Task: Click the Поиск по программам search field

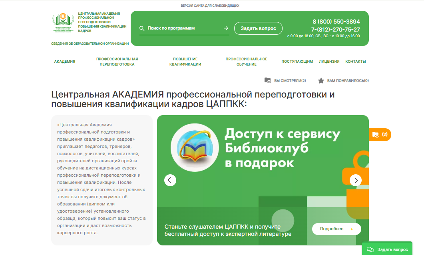Action: [x=184, y=28]
